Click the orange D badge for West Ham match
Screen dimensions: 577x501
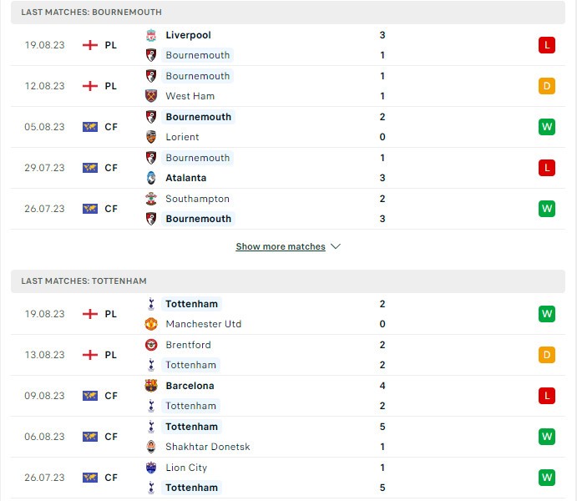tap(547, 86)
